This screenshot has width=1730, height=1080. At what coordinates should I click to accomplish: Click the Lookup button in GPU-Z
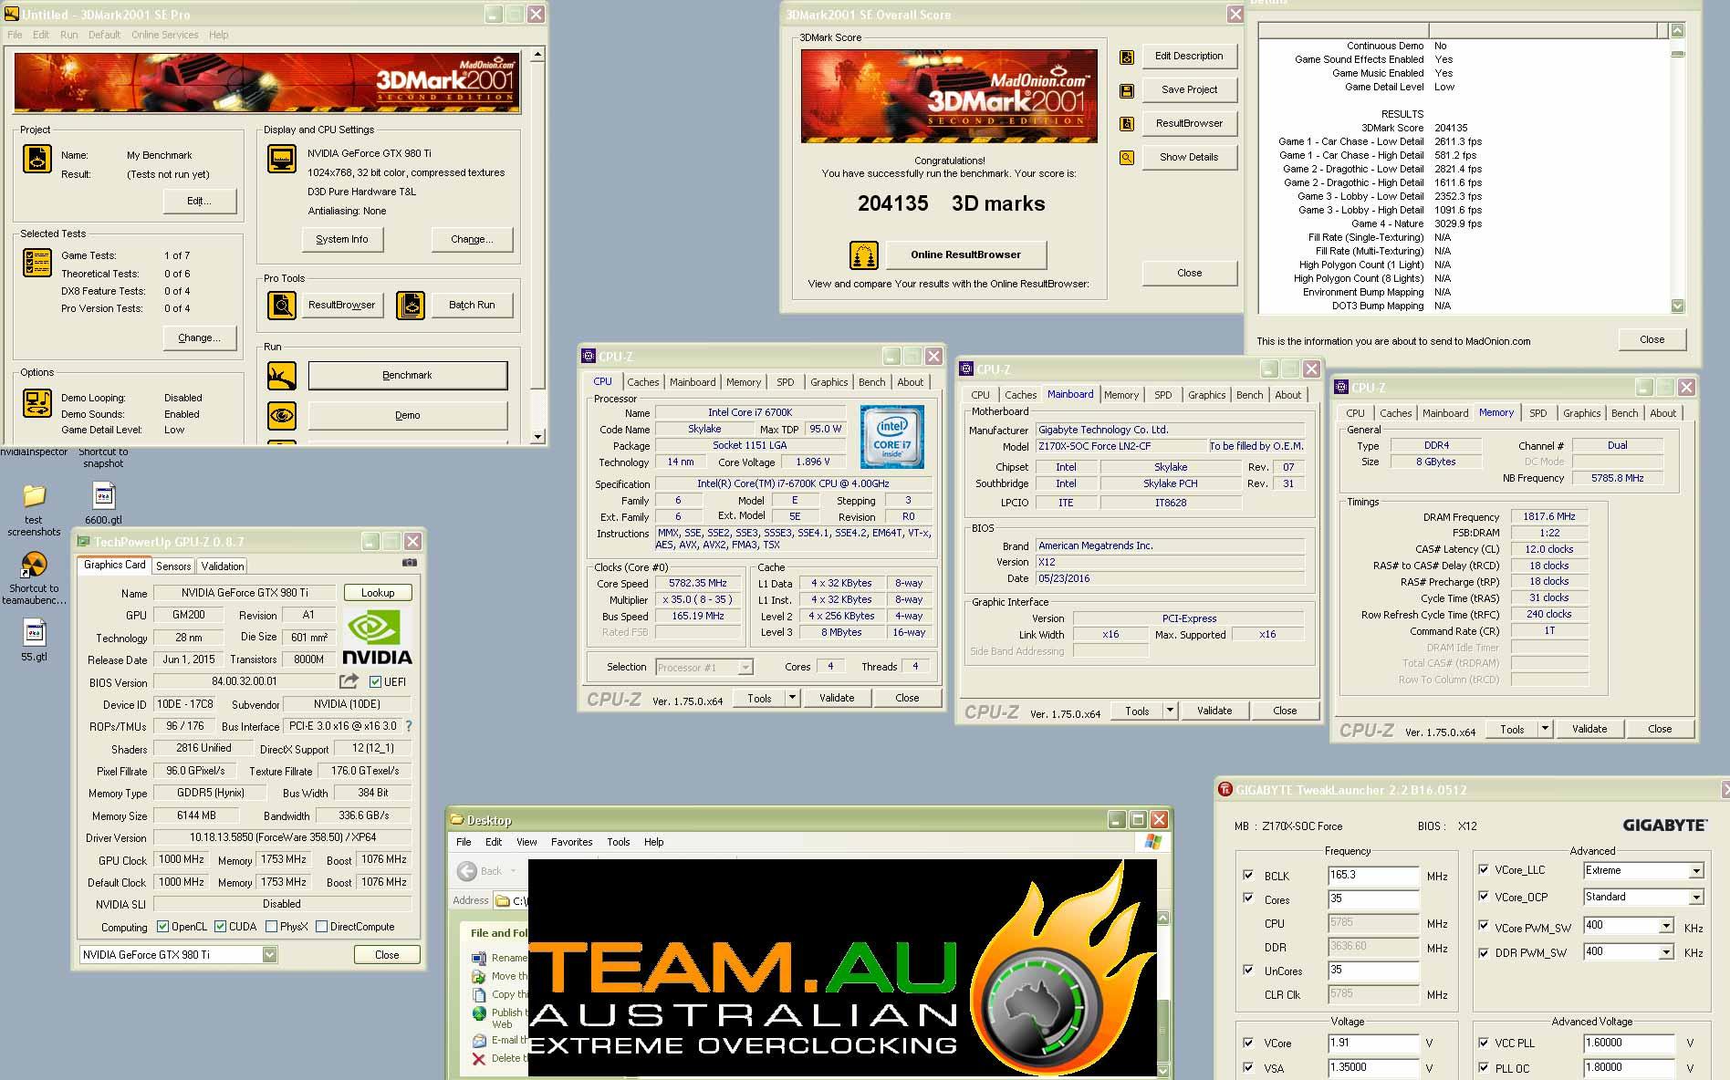point(378,593)
